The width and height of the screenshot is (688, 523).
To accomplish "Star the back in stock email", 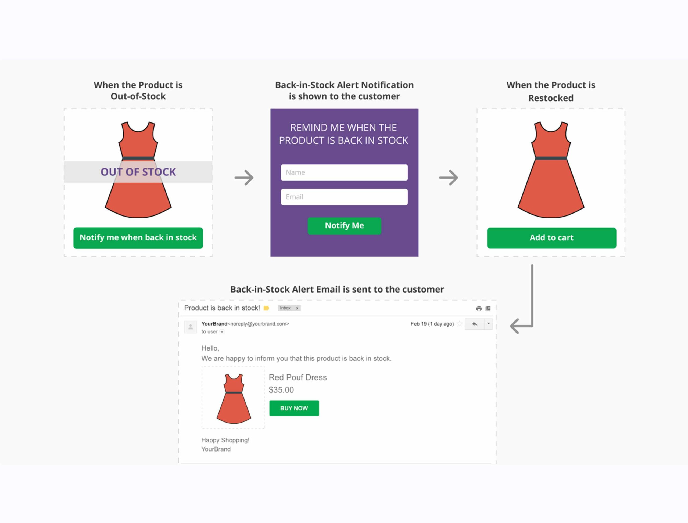I will pos(459,324).
